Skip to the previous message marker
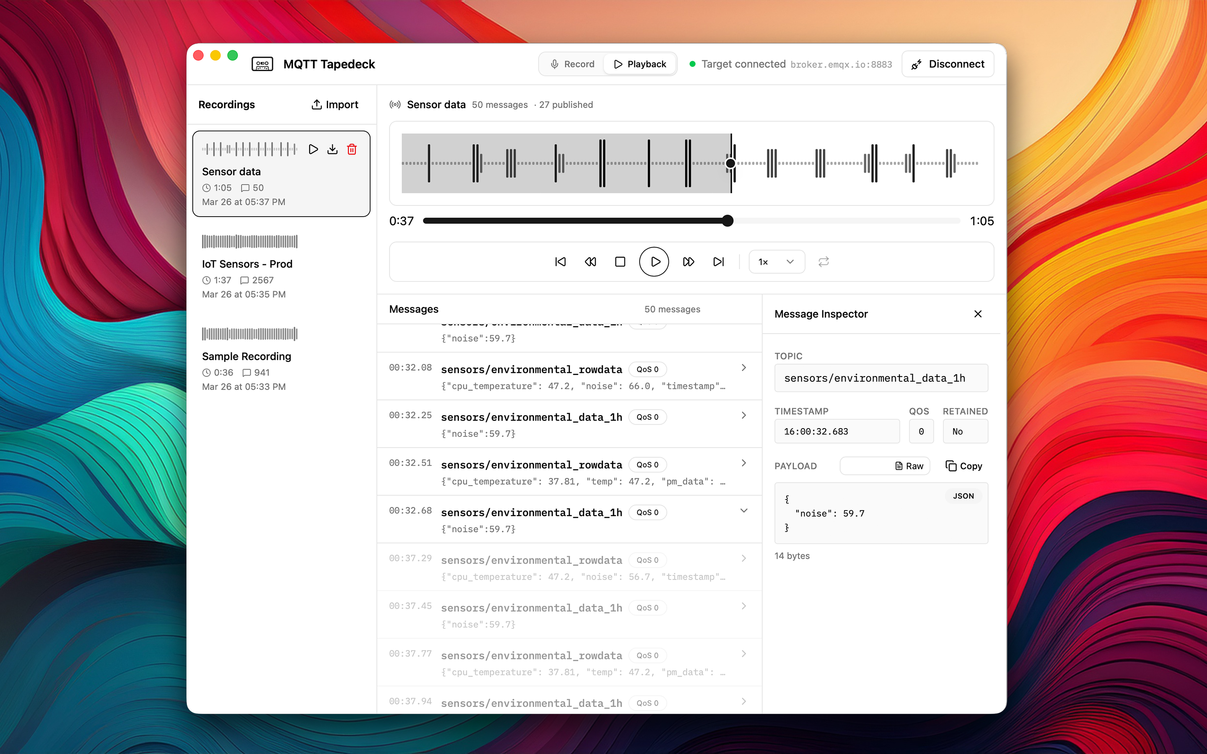Image resolution: width=1207 pixels, height=754 pixels. [x=560, y=261]
